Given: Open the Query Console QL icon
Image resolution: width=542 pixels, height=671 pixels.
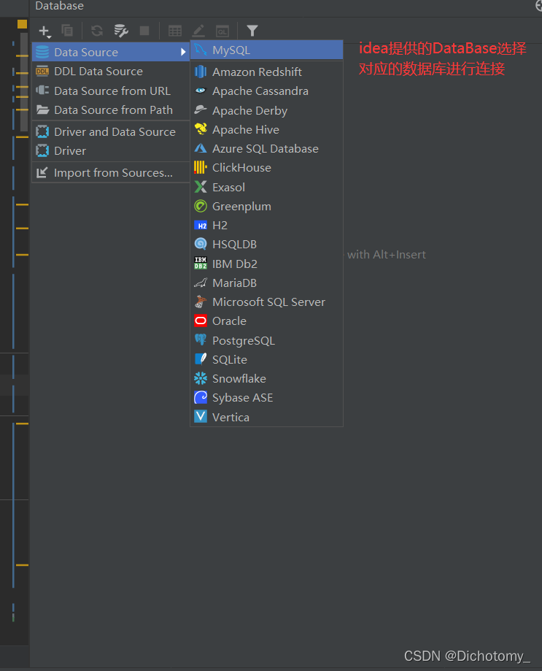Looking at the screenshot, I should 222,31.
